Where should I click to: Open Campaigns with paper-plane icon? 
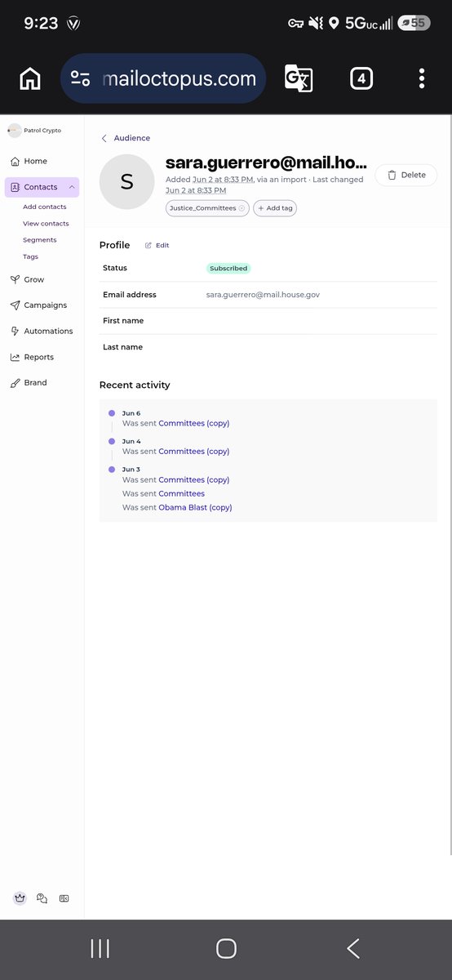click(38, 305)
